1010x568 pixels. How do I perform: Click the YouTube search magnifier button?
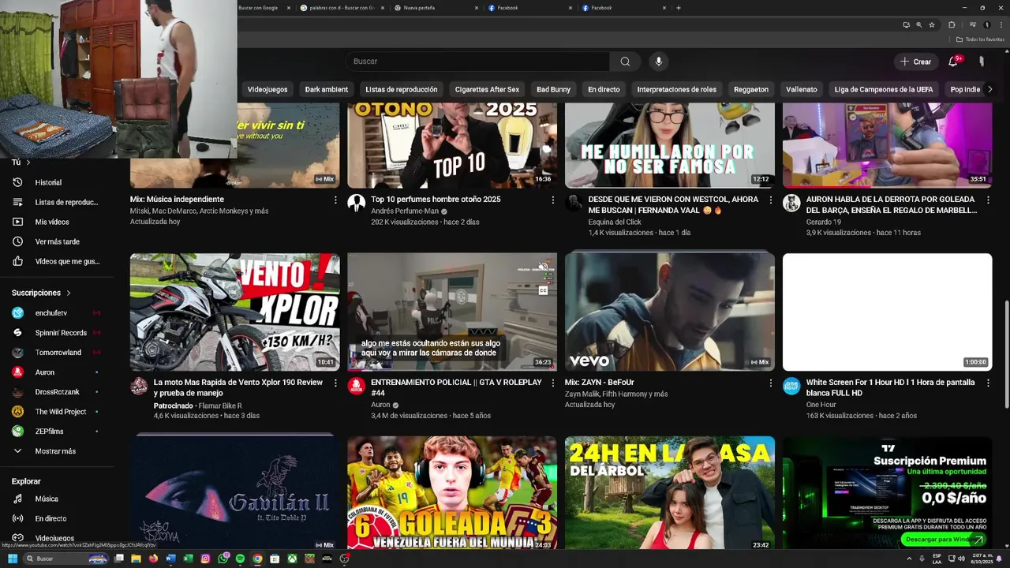625,62
